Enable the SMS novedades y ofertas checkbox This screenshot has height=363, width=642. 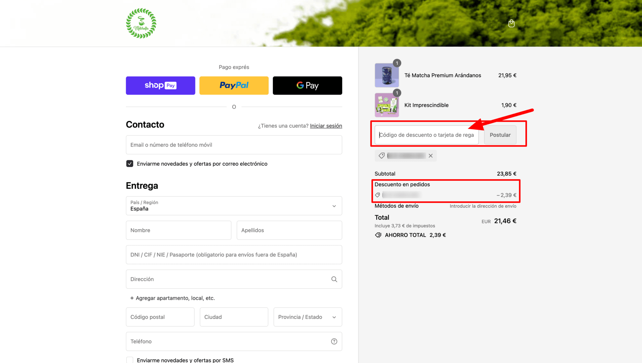click(130, 360)
